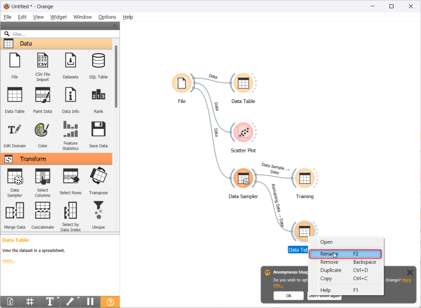Collapse the widget toolbox panel
Image resolution: width=421 pixels, height=308 pixels.
point(115,25)
